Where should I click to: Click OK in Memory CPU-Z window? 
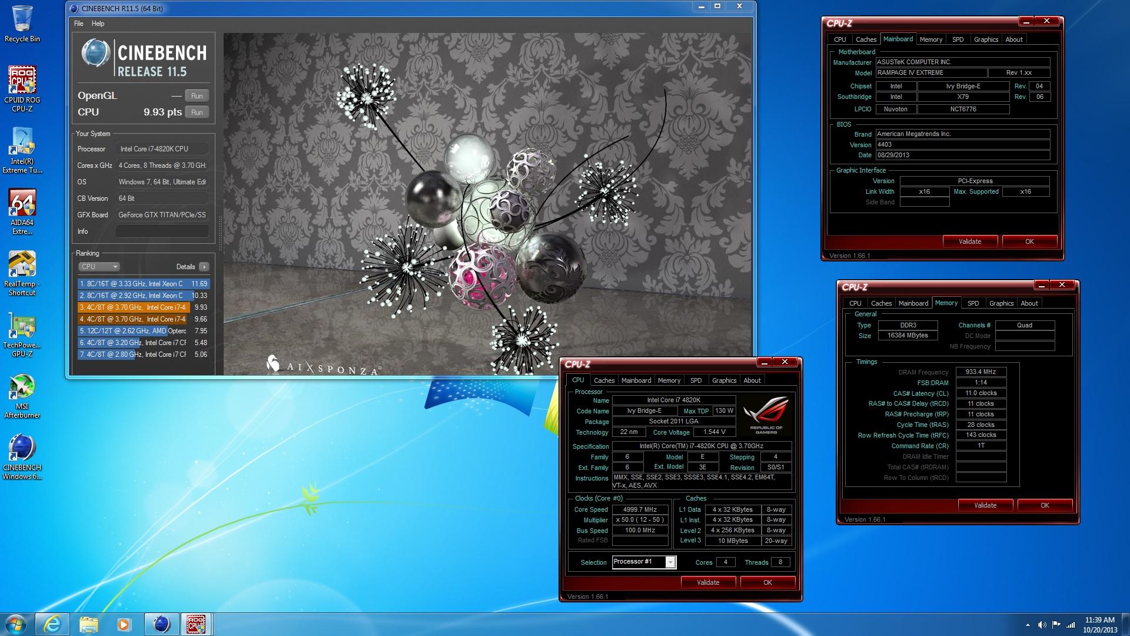[x=1045, y=505]
